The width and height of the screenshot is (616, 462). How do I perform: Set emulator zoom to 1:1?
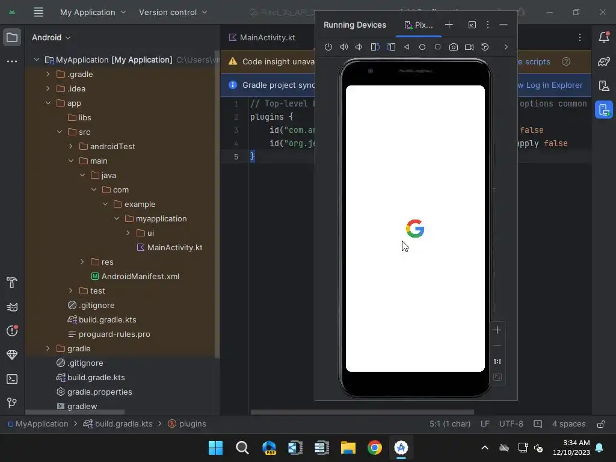click(497, 362)
